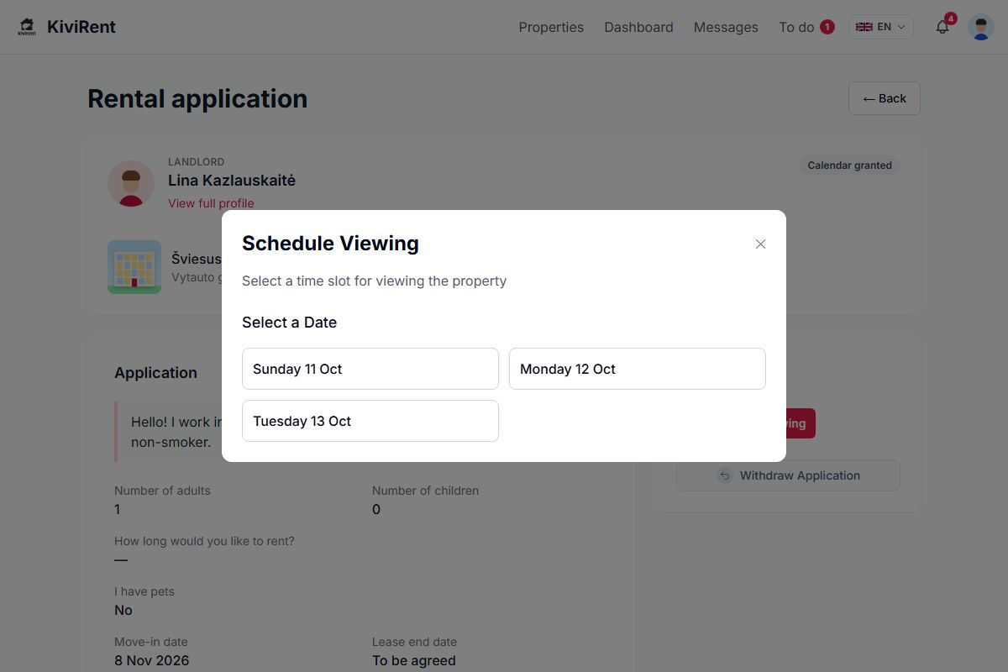The width and height of the screenshot is (1008, 672).
Task: Pick the Tuesday 13 Oct slot
Action: pos(370,421)
